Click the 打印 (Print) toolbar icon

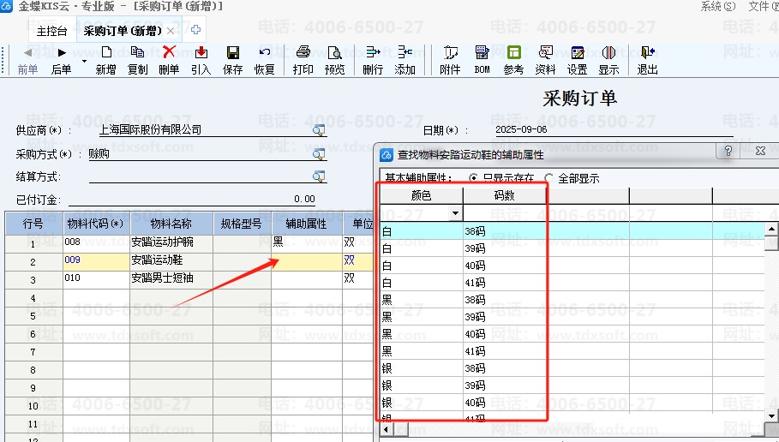coord(303,59)
